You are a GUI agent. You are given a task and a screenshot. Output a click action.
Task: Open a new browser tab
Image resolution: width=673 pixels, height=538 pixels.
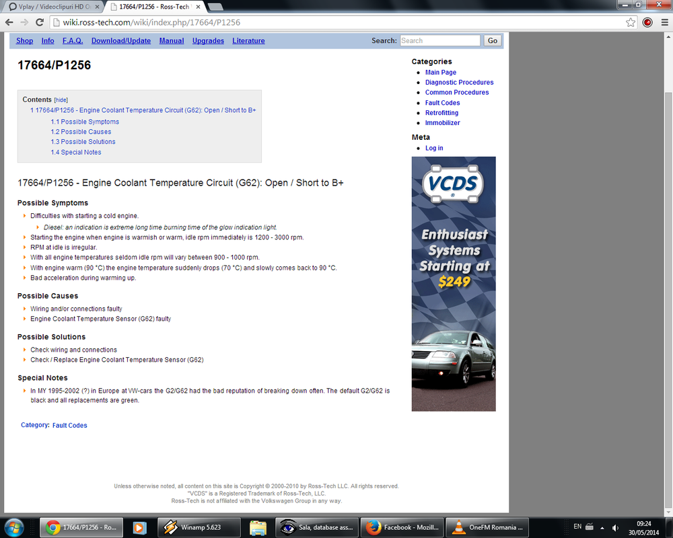[215, 7]
